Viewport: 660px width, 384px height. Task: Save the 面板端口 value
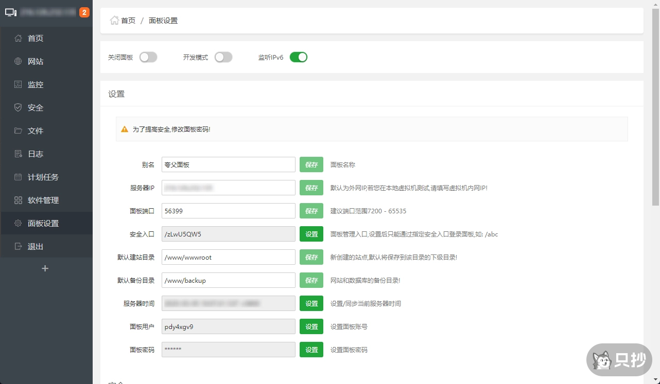coord(311,211)
